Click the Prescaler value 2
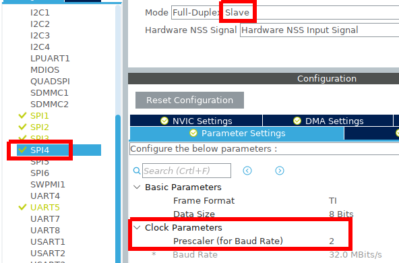The width and height of the screenshot is (399, 263). pos(332,241)
